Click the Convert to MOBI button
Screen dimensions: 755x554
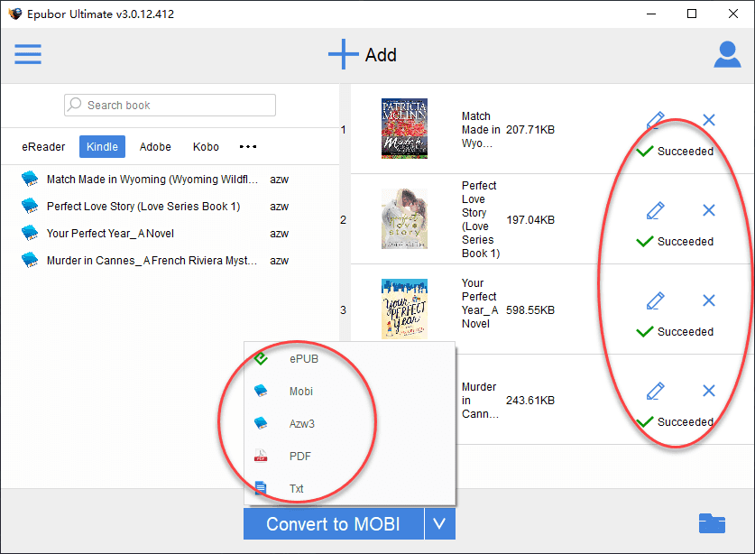tap(333, 523)
